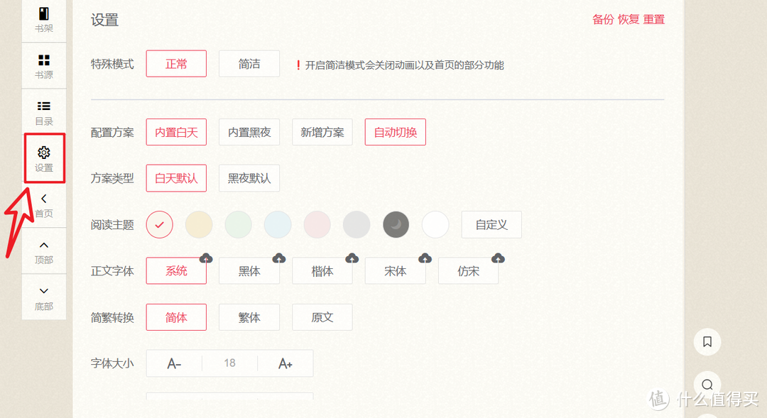This screenshot has width=767, height=418.
Task: Set conversion to 繁体
Action: click(249, 317)
